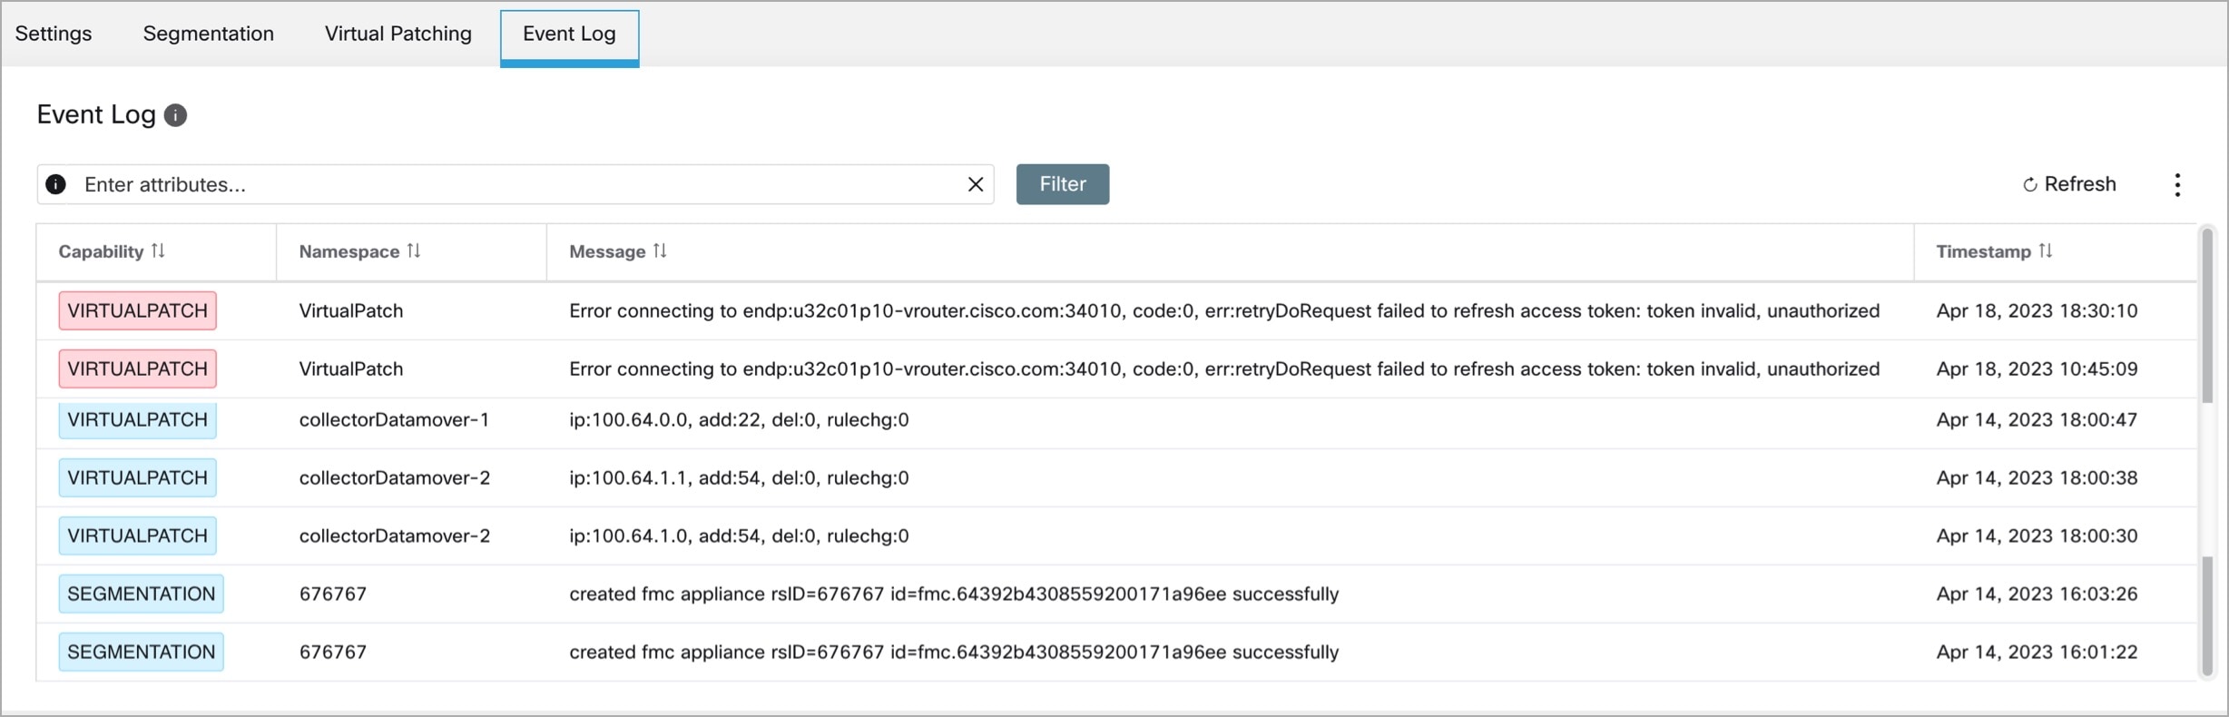Click created fmc appliance message at 16:01:22
2229x717 pixels.
click(x=954, y=652)
